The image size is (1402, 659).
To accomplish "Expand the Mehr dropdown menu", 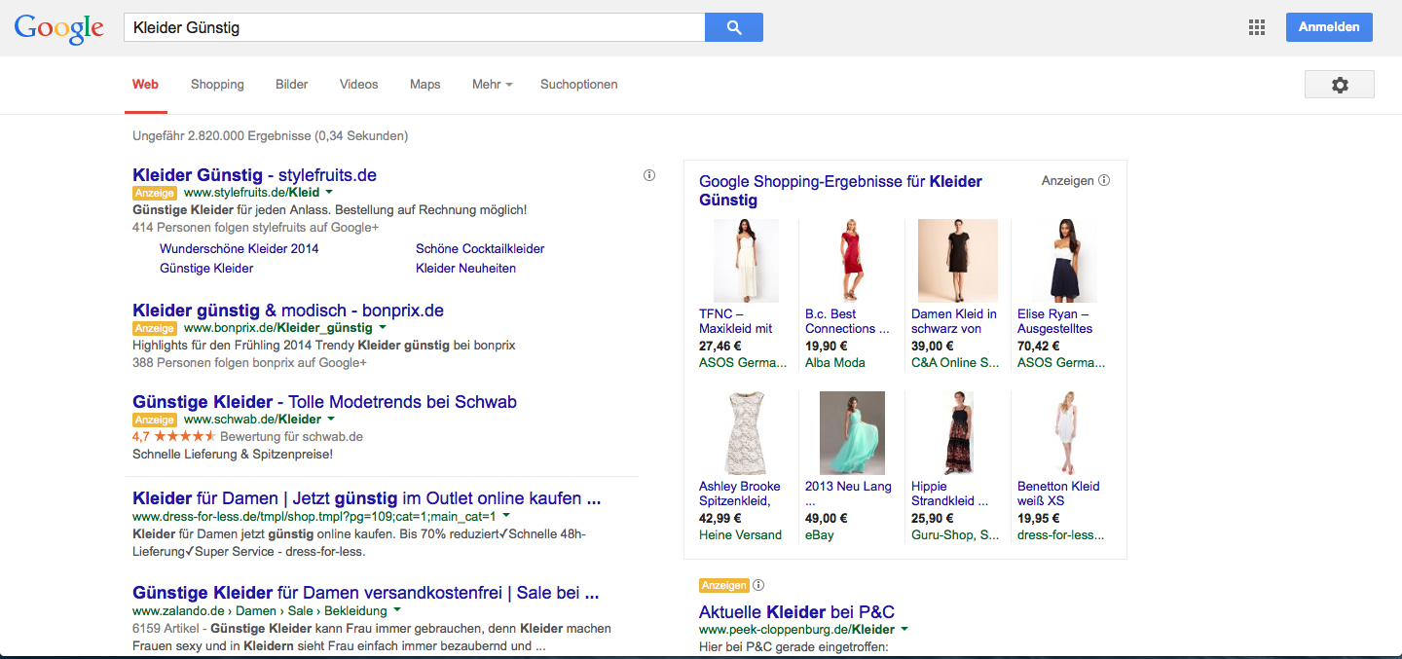I will tap(493, 85).
